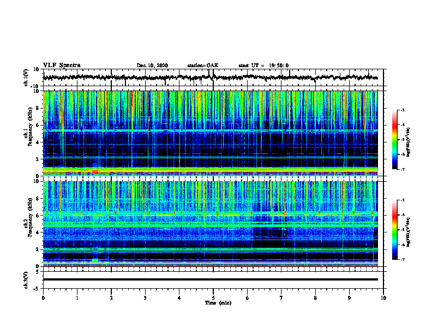
Task: Click the "ch.1(V)" waveform axis label
Action: click(x=26, y=77)
